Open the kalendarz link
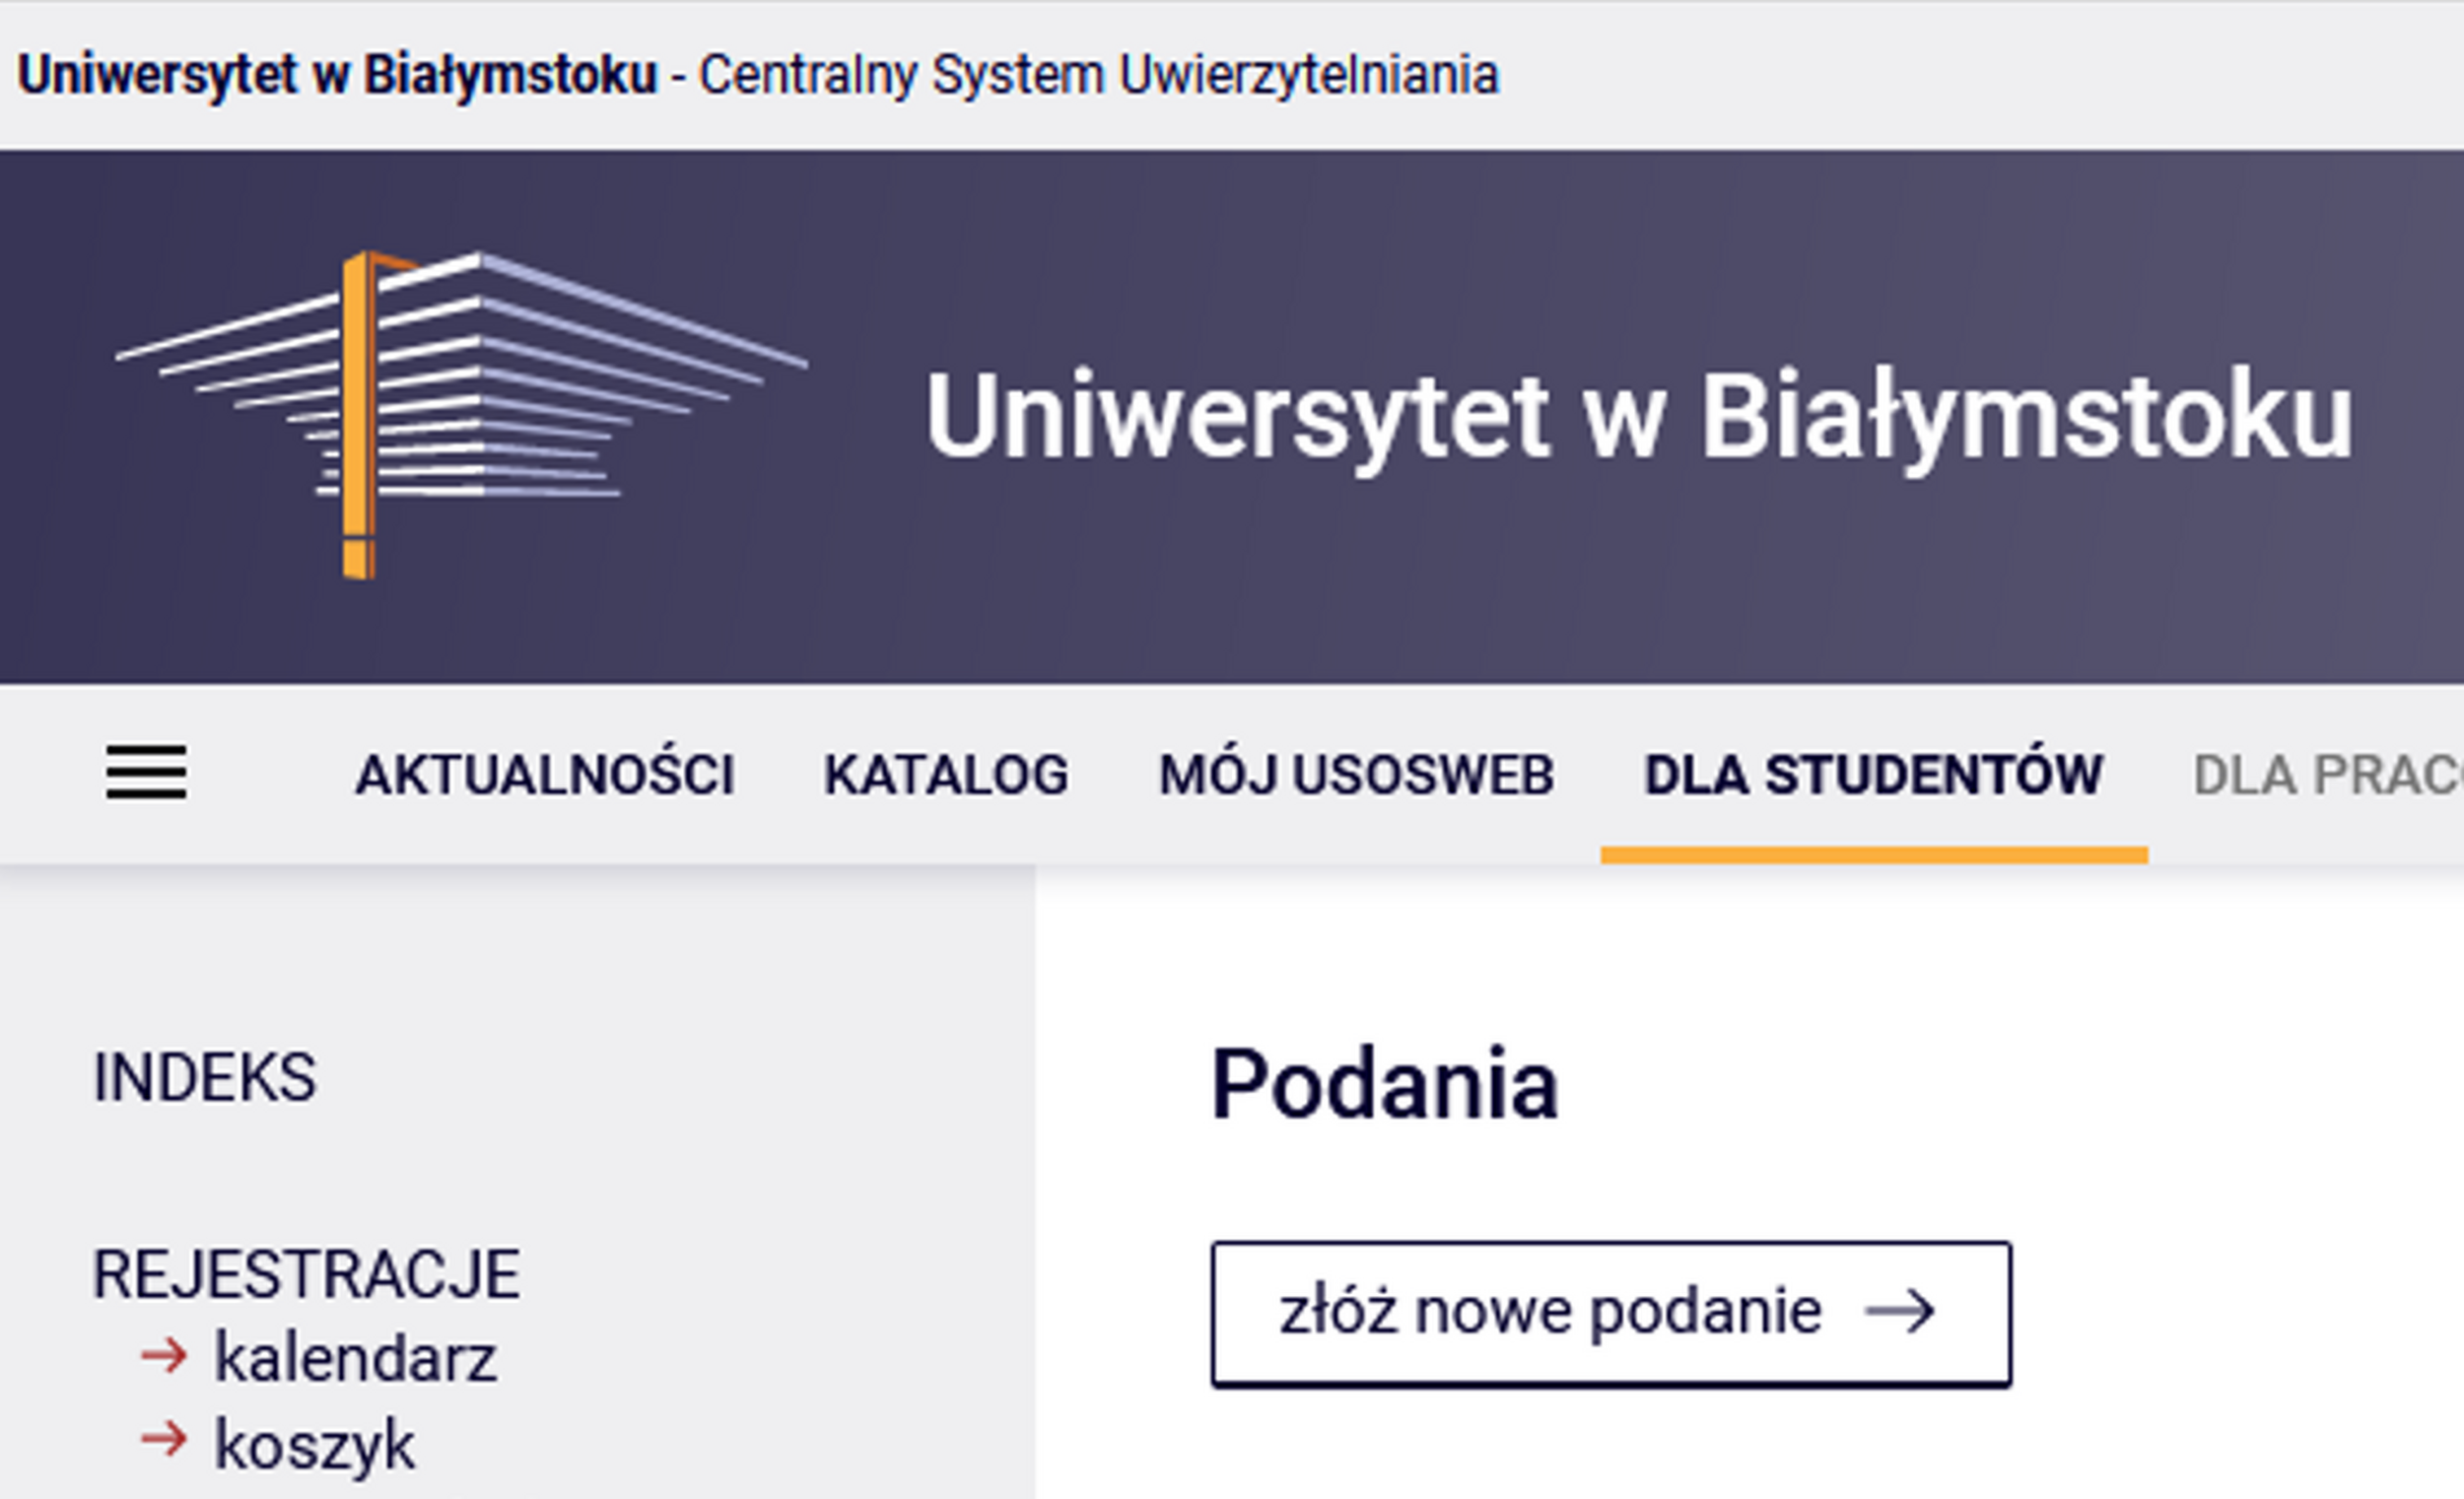The image size is (2464, 1499). click(x=355, y=1358)
